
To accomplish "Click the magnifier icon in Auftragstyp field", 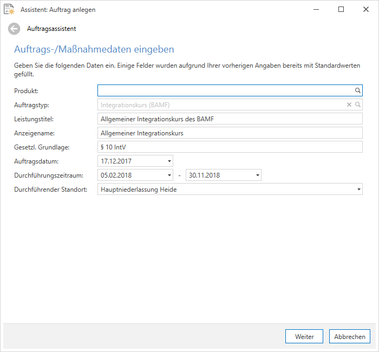I will pyautogui.click(x=357, y=105).
